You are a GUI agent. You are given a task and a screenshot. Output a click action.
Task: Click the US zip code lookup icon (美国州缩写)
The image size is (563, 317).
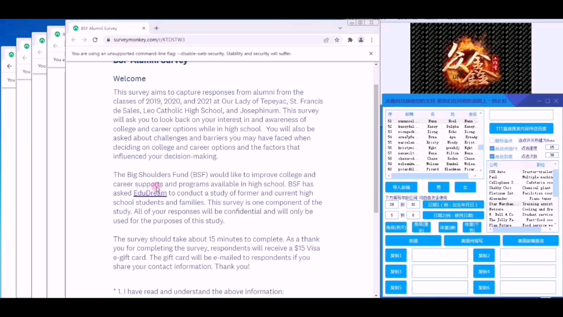point(471,240)
